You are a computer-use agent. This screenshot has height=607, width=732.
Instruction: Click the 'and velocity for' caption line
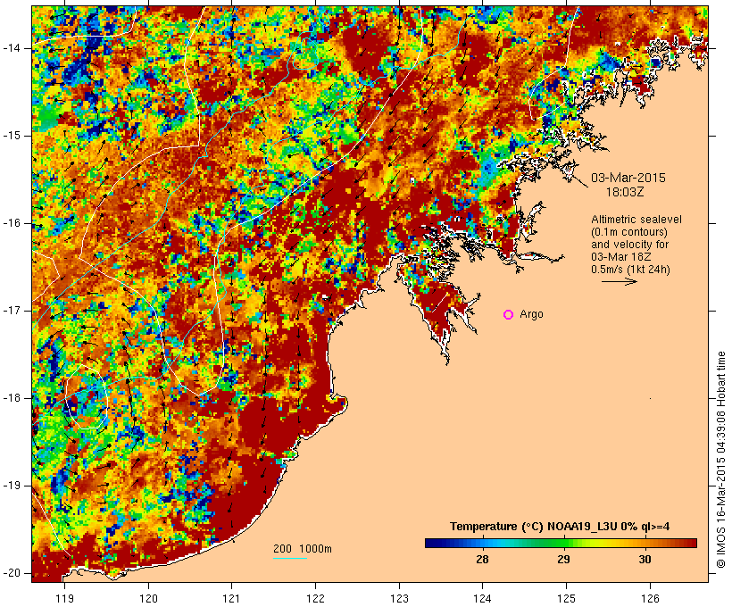point(629,245)
